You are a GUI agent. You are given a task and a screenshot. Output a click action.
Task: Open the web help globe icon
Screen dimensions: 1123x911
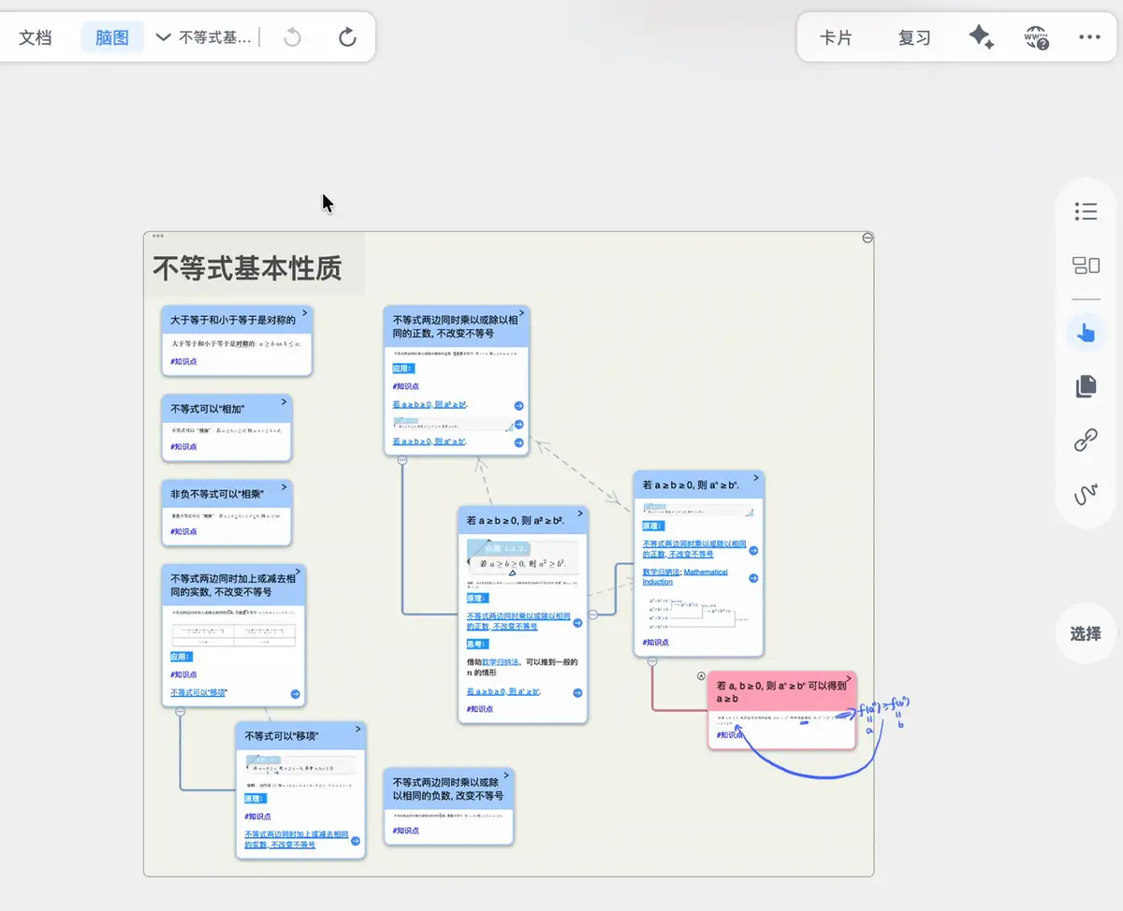click(x=1036, y=37)
